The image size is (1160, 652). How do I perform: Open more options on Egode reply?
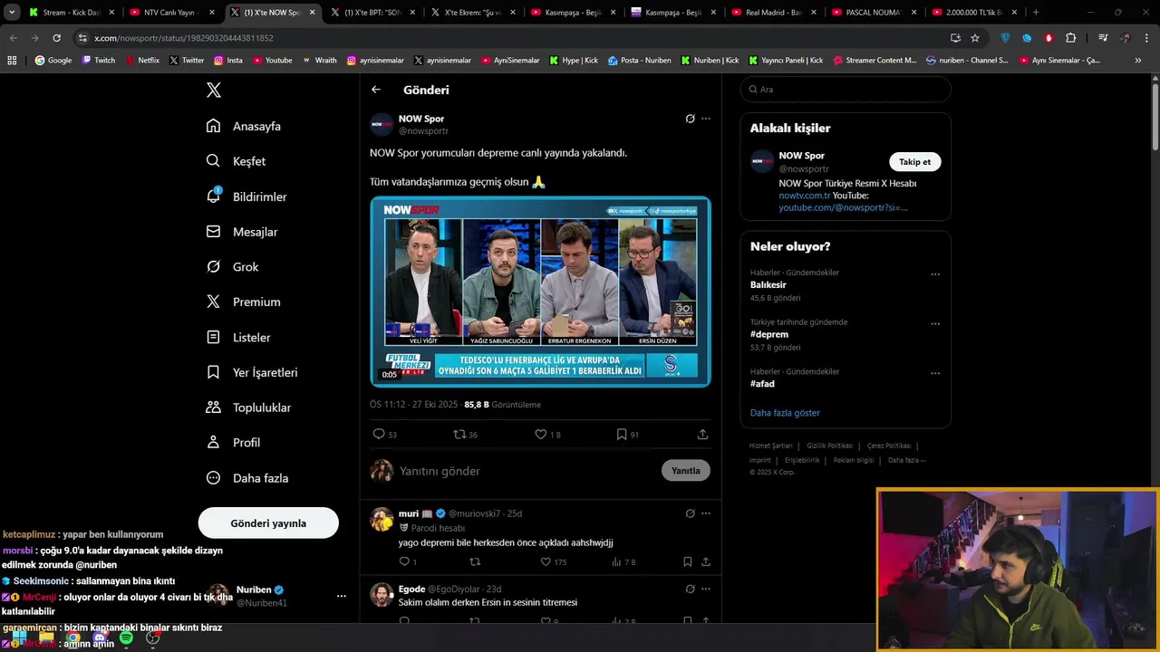point(706,589)
